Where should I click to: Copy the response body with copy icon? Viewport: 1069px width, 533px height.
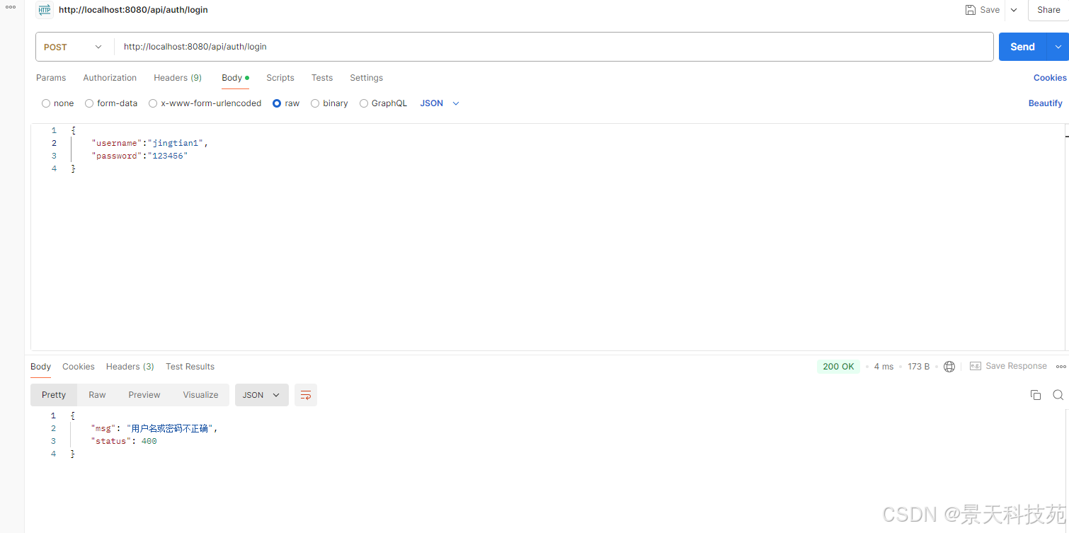(1036, 395)
